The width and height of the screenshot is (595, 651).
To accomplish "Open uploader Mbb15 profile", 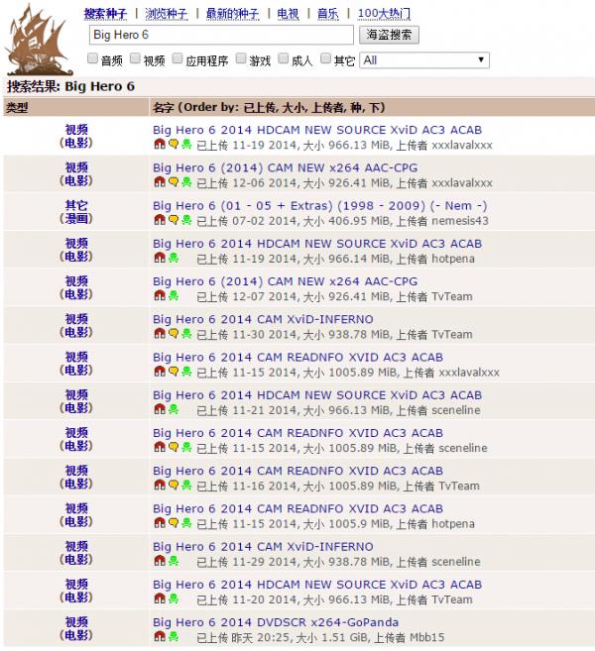I will click(x=427, y=637).
